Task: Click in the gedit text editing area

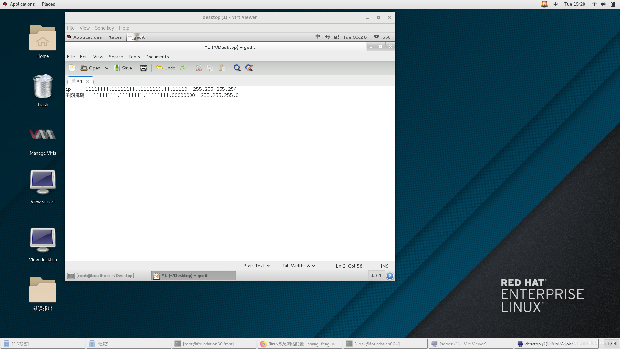Action: click(230, 174)
